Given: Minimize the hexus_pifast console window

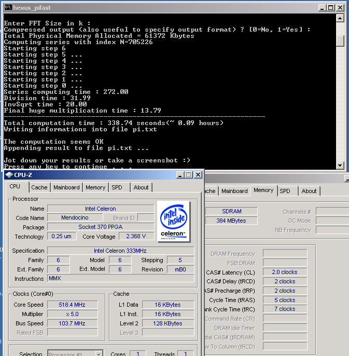Looking at the screenshot, I should click(322, 8).
